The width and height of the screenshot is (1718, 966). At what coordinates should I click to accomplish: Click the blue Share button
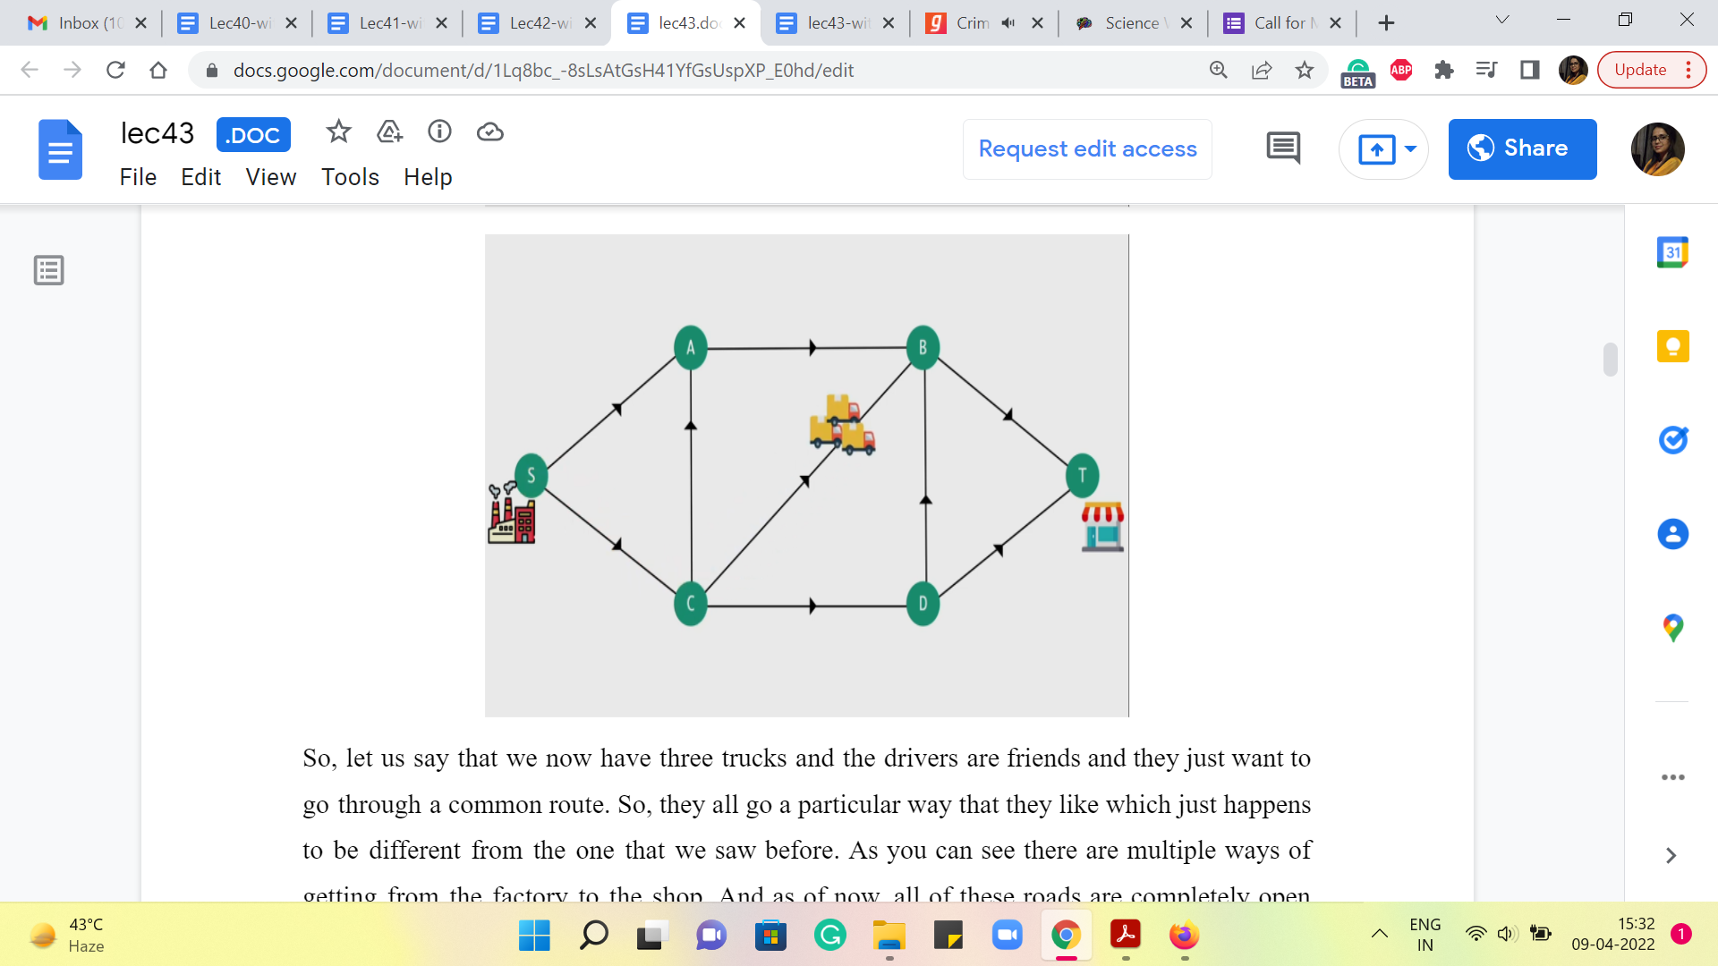1522,148
